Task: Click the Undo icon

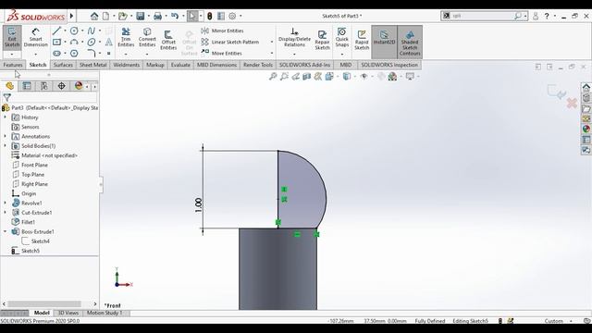Action: 175,16
